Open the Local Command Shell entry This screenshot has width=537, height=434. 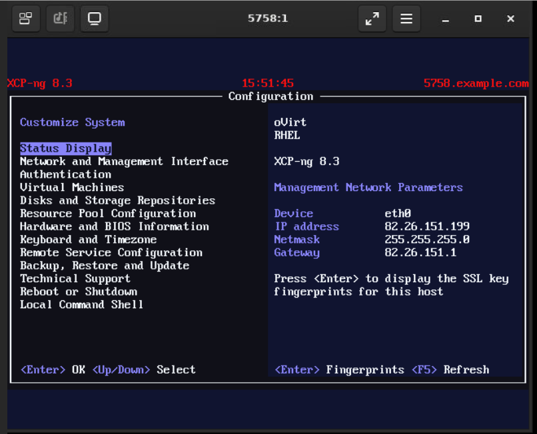pyautogui.click(x=81, y=305)
